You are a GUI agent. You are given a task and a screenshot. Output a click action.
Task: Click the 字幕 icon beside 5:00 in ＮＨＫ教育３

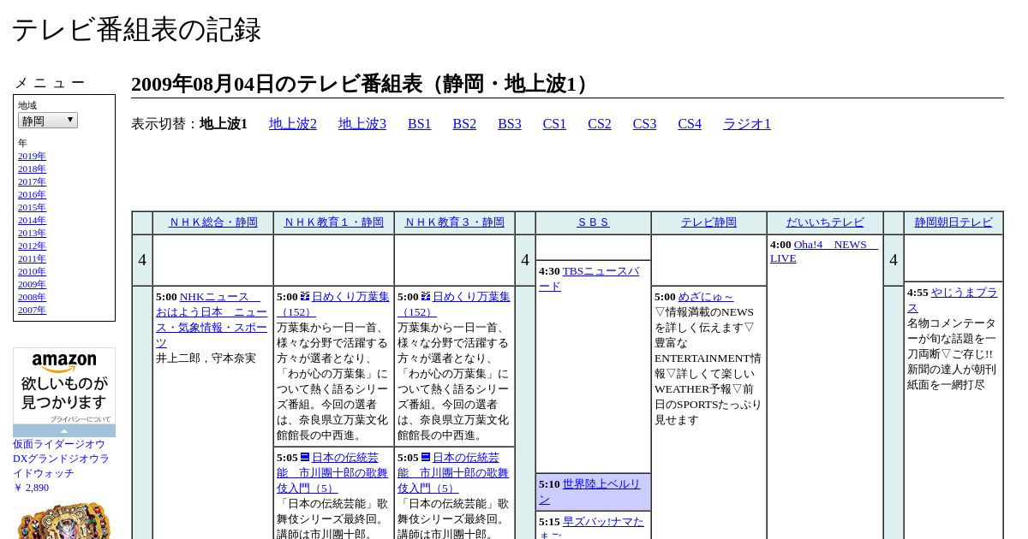click(426, 296)
